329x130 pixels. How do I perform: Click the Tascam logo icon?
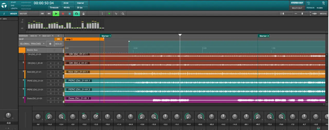[x=4, y=6]
